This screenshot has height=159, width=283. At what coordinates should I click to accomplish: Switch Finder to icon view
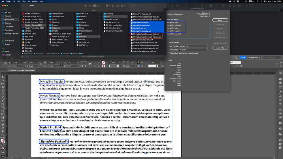[x=86, y=6]
